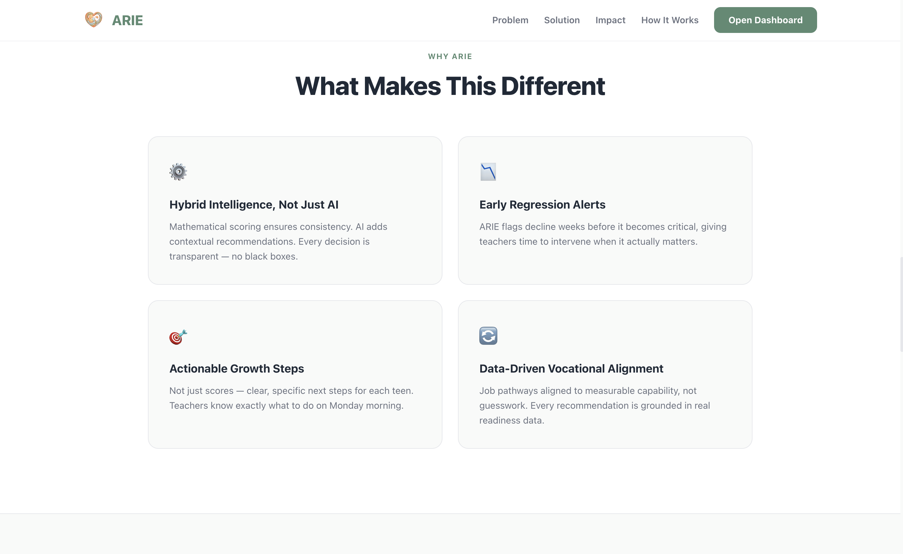Click the What Makes This Different title

pos(450,86)
